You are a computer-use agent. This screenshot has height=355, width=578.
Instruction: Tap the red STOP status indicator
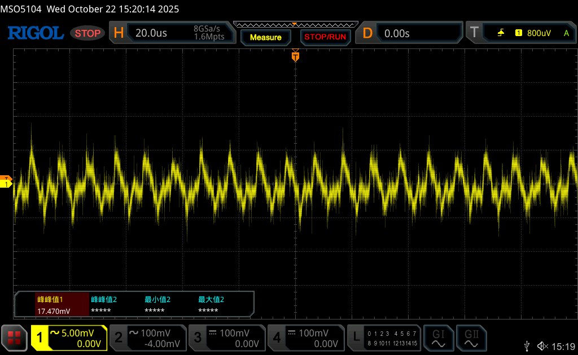tap(87, 33)
